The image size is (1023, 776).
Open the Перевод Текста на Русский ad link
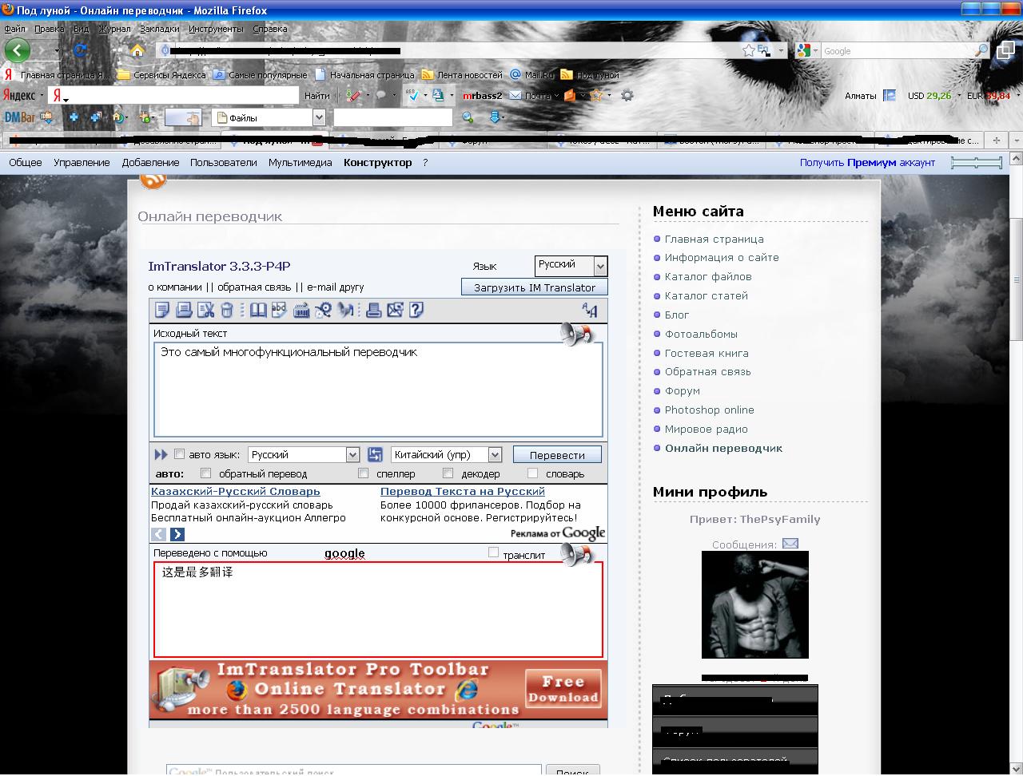[x=463, y=492]
